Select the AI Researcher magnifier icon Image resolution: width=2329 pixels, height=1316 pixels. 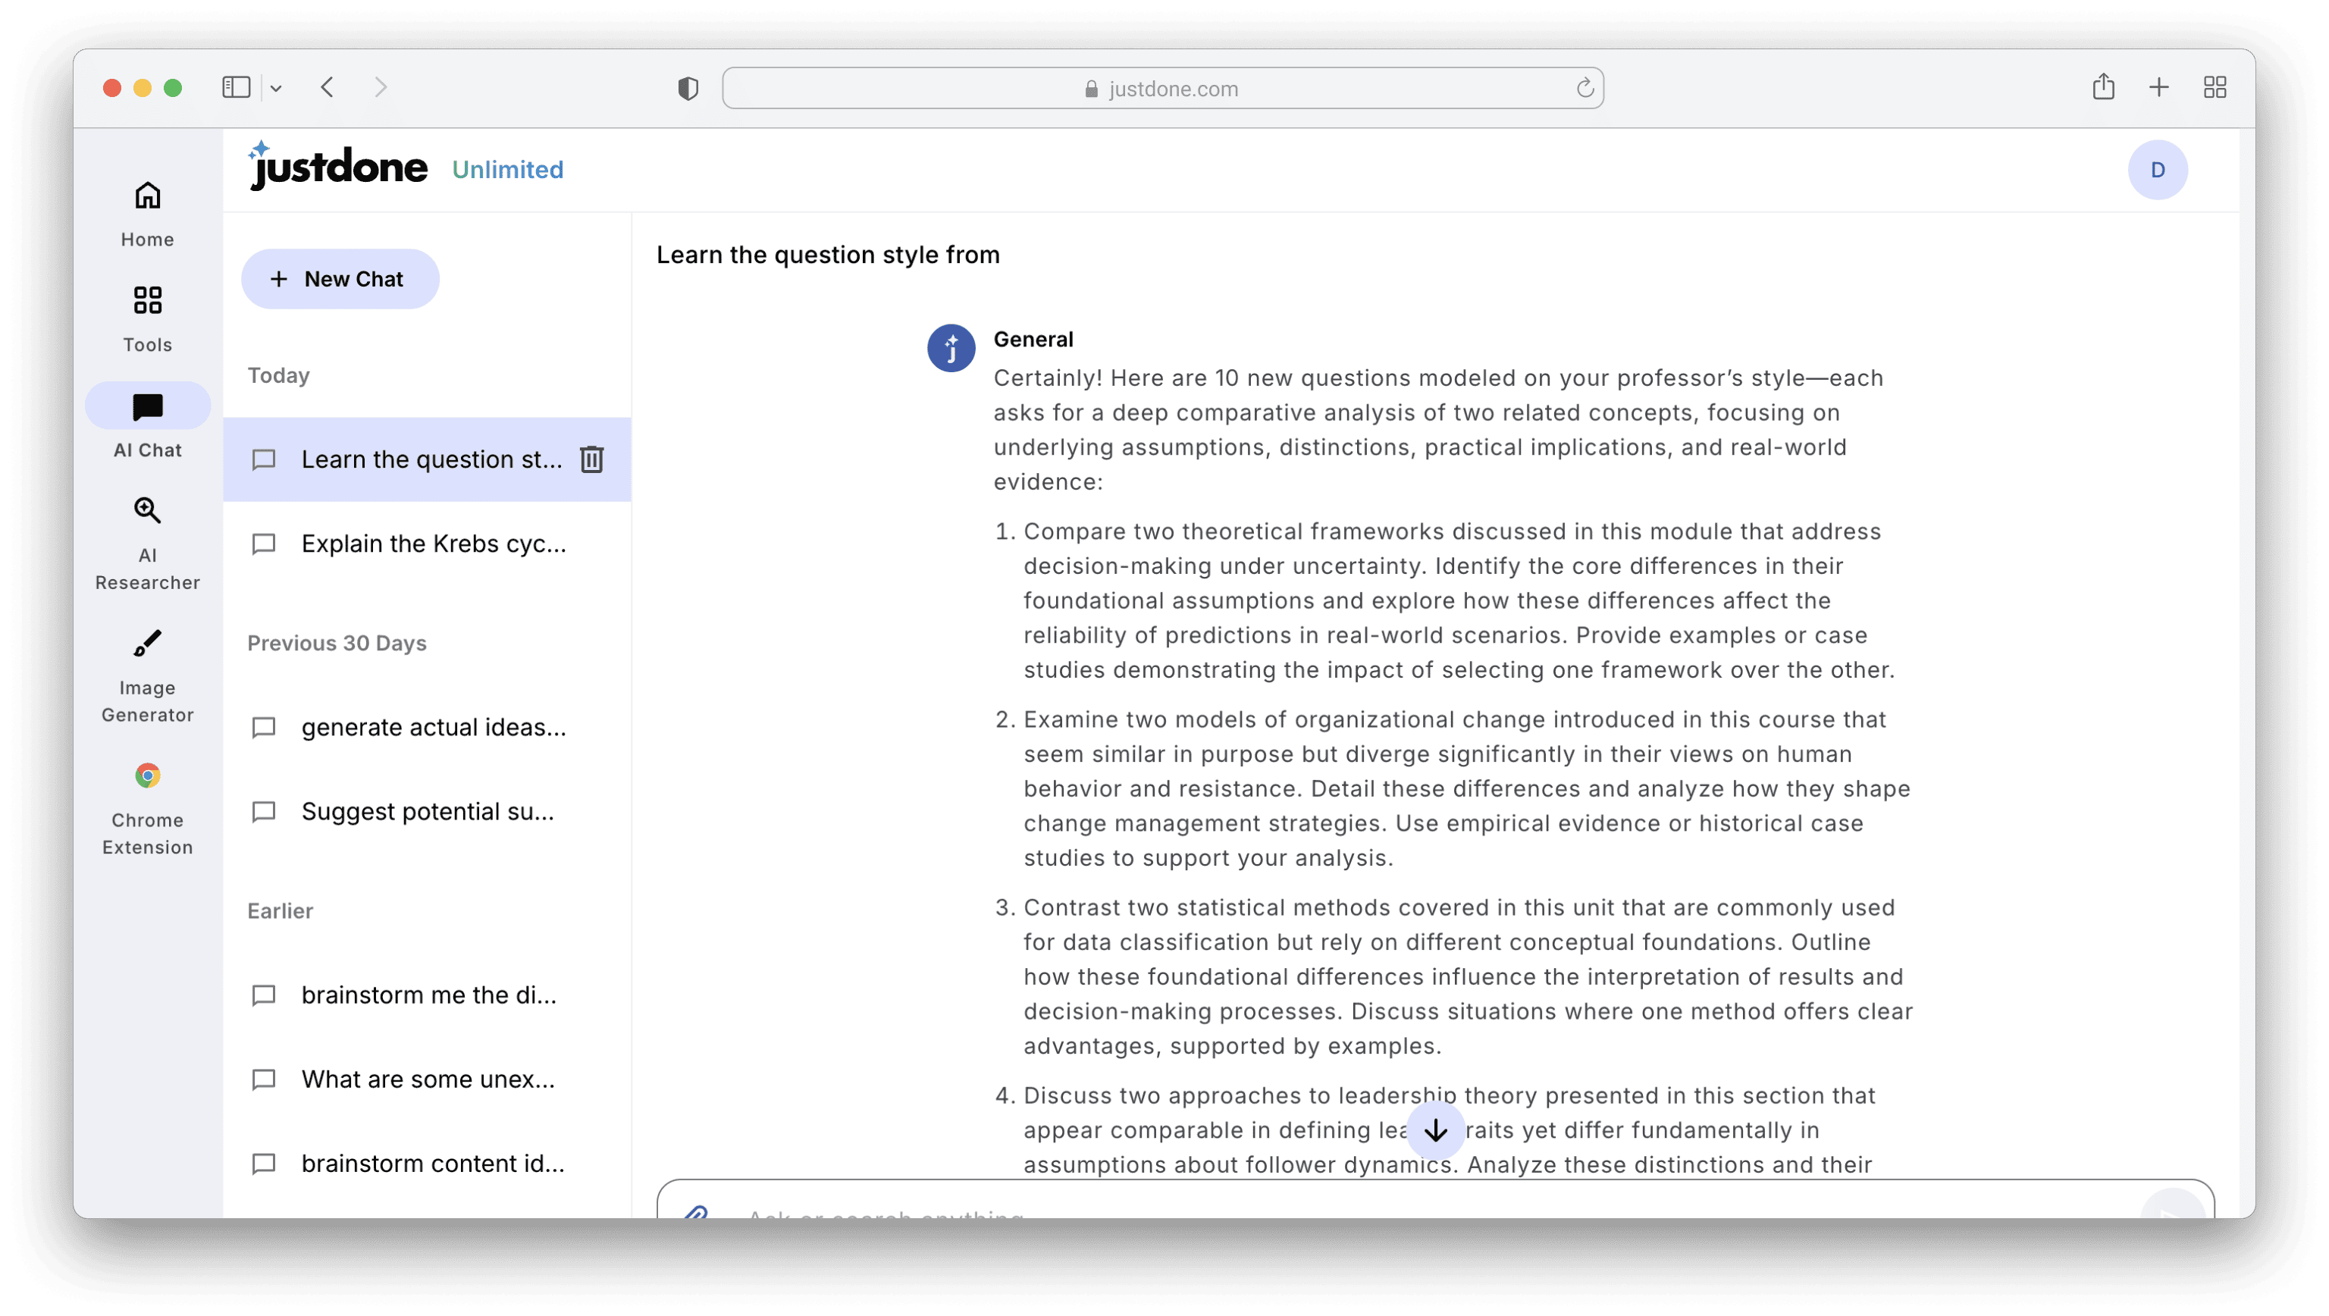(x=147, y=511)
